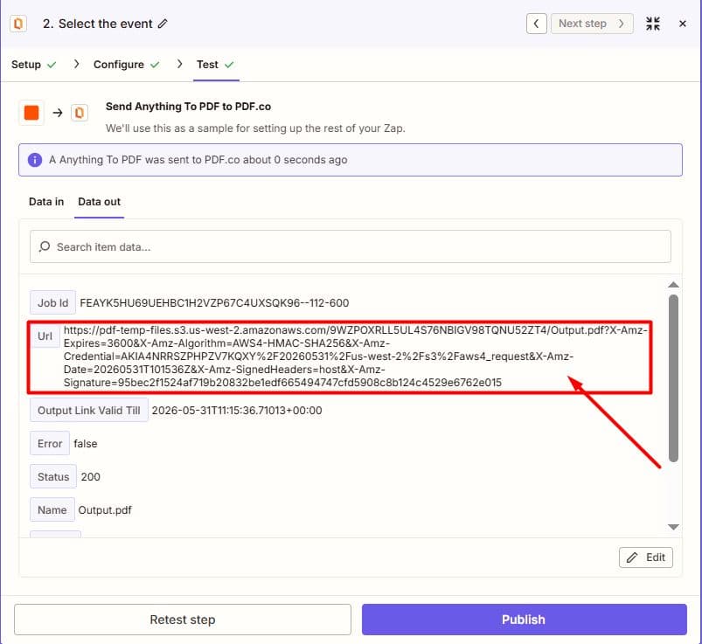The image size is (702, 644).
Task: Click the magnifier icon in the search field
Action: point(45,246)
